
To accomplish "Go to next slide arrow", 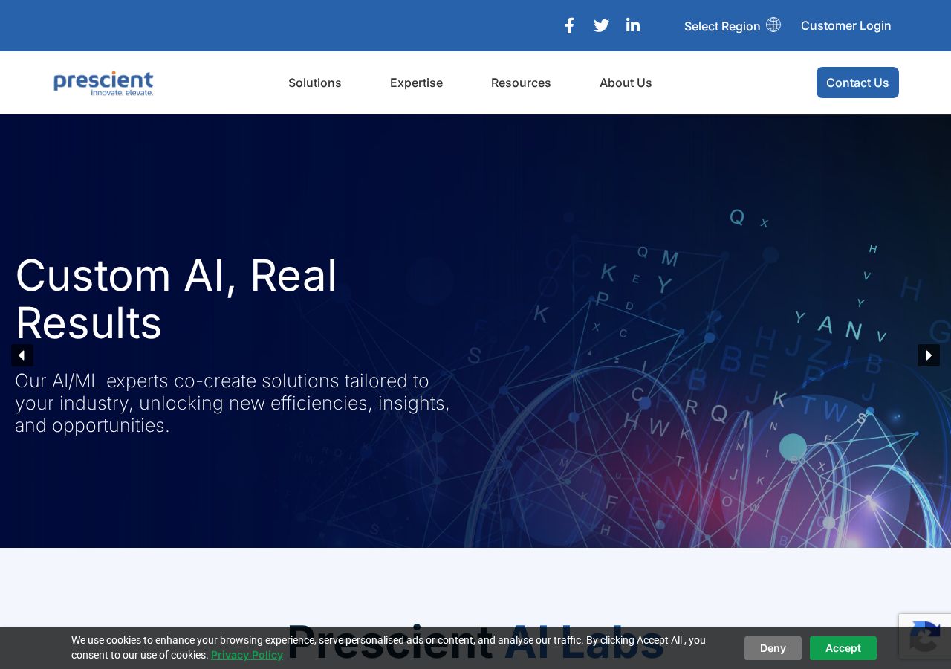I will click(929, 355).
